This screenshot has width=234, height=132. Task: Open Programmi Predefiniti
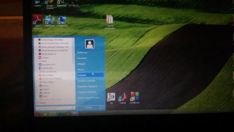[87, 92]
